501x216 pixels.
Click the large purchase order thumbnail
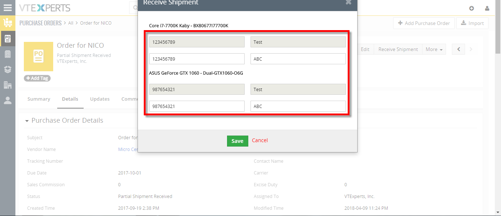point(39,56)
